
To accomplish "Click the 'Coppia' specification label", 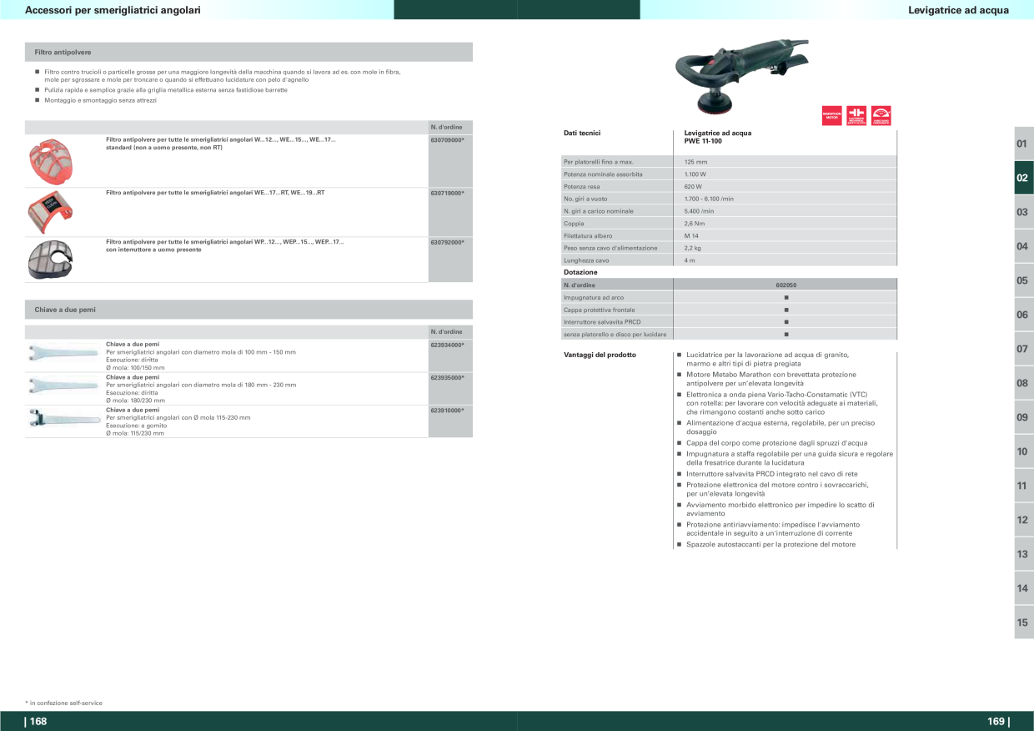I will [574, 224].
